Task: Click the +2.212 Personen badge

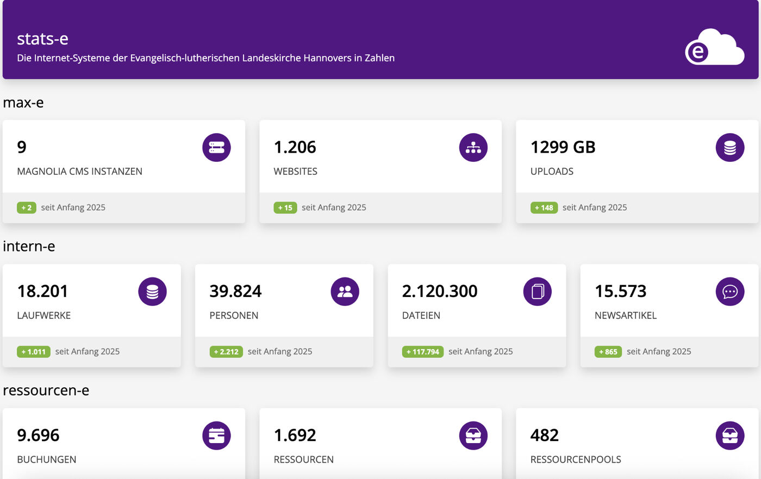Action: (226, 352)
